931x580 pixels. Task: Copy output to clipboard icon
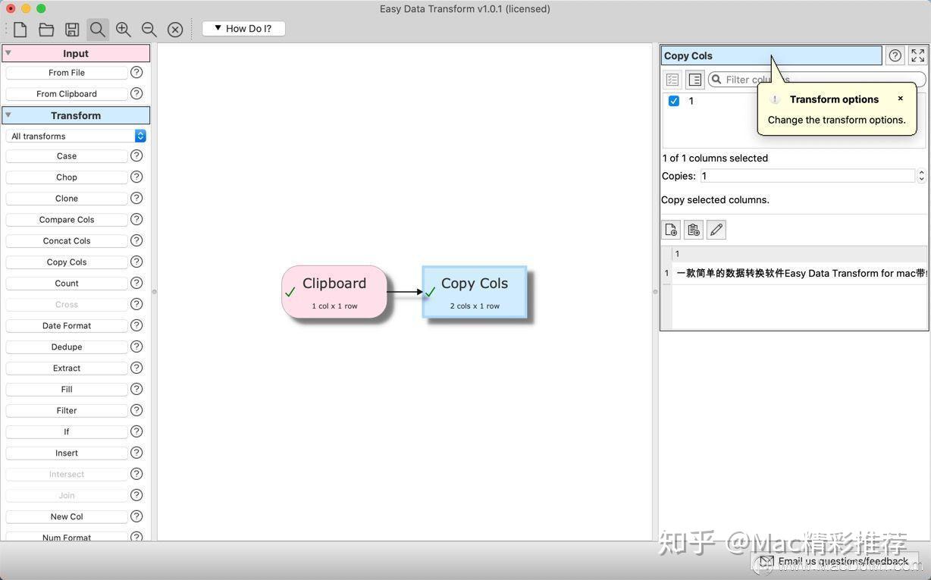[x=694, y=230]
